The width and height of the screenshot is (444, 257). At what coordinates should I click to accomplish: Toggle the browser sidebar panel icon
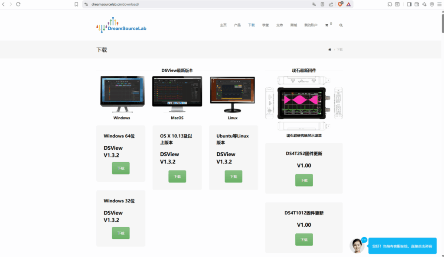(409, 4)
